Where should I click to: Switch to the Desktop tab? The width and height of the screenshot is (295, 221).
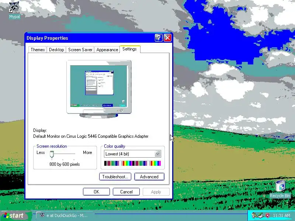(x=56, y=50)
